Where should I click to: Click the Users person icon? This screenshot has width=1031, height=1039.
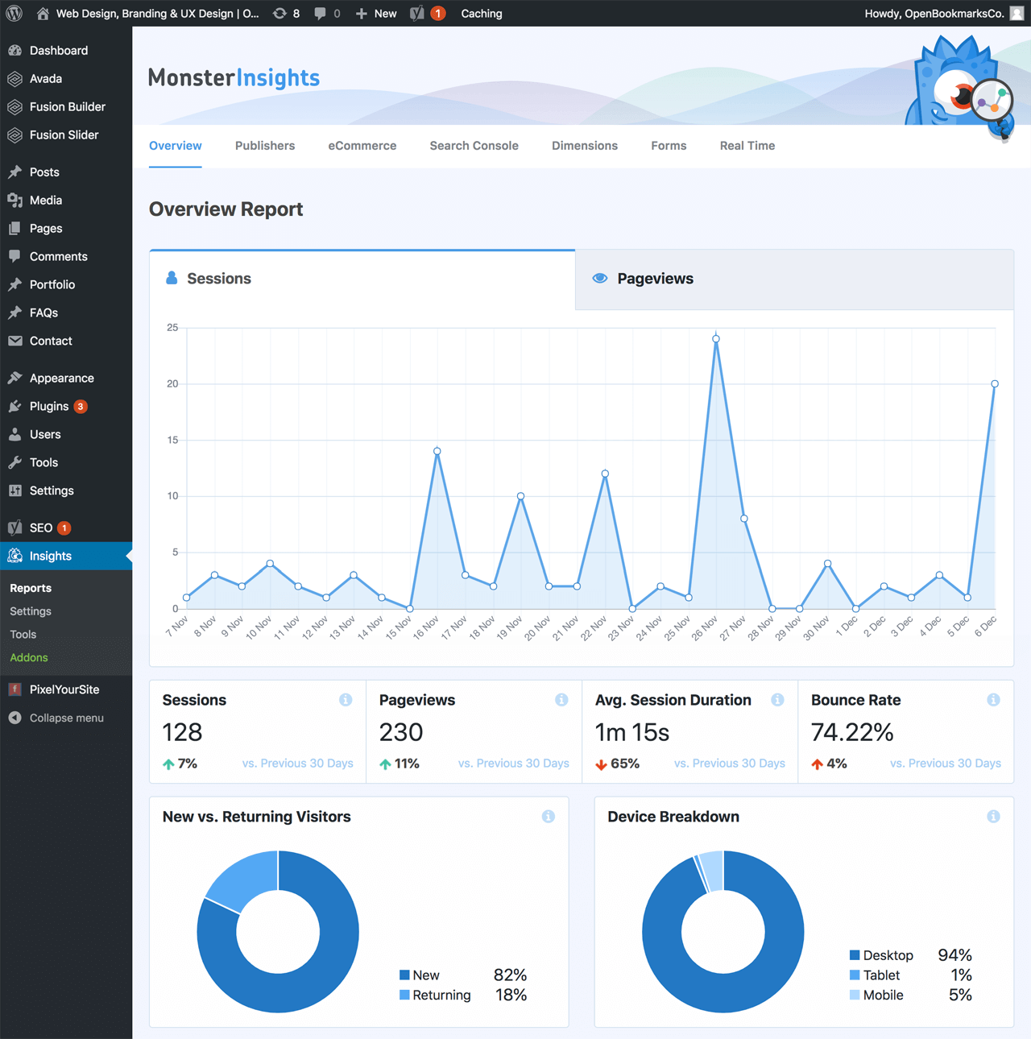(15, 434)
